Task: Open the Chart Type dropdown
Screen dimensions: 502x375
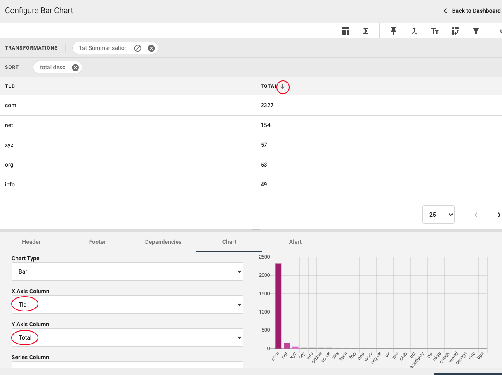Action: tap(127, 271)
